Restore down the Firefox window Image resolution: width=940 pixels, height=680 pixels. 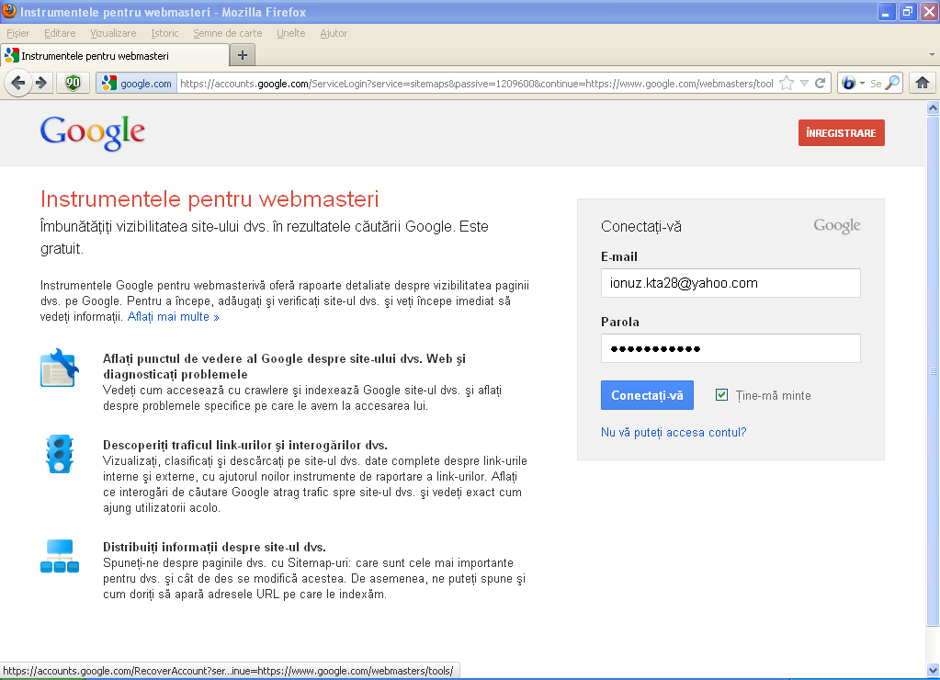[x=908, y=12]
